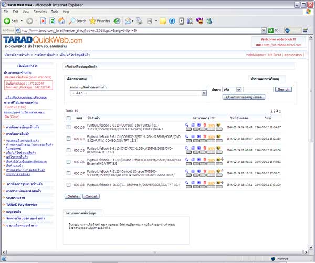Open the Mail button dropdown arrow
This screenshot has height=263, width=315.
coord(133,21)
